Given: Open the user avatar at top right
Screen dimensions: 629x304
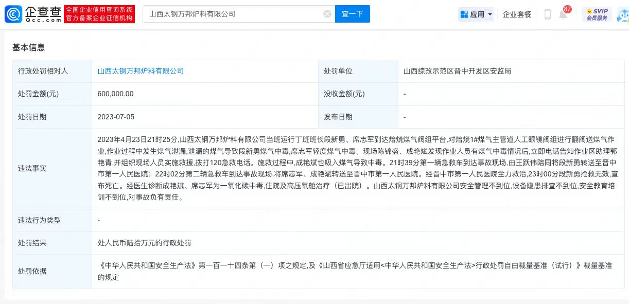Looking at the screenshot, I should pos(623,14).
